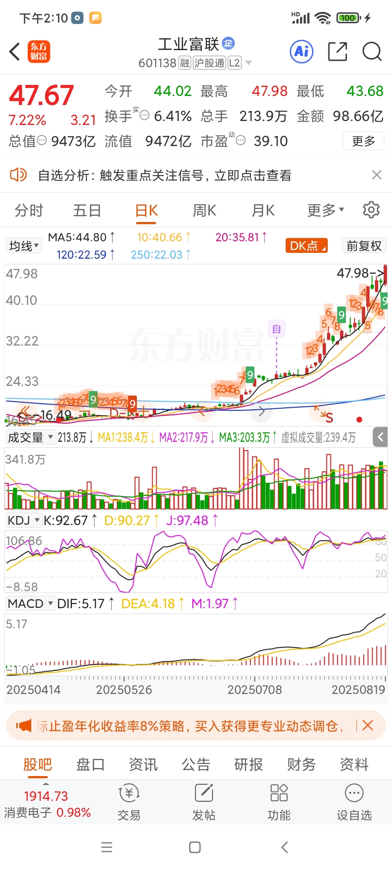
Task: Tap the back arrow icon
Action: tap(15, 51)
